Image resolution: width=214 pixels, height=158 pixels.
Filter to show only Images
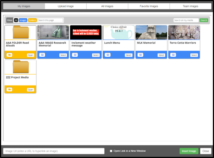(x=23, y=20)
